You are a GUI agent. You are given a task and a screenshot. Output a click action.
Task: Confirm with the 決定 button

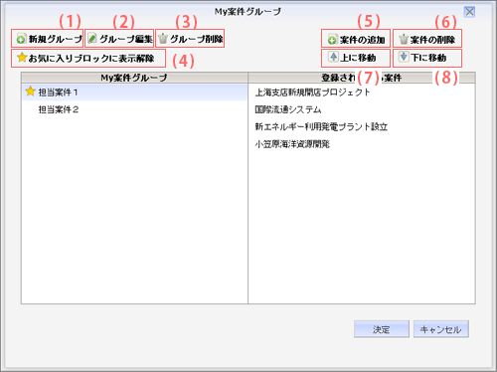point(382,329)
